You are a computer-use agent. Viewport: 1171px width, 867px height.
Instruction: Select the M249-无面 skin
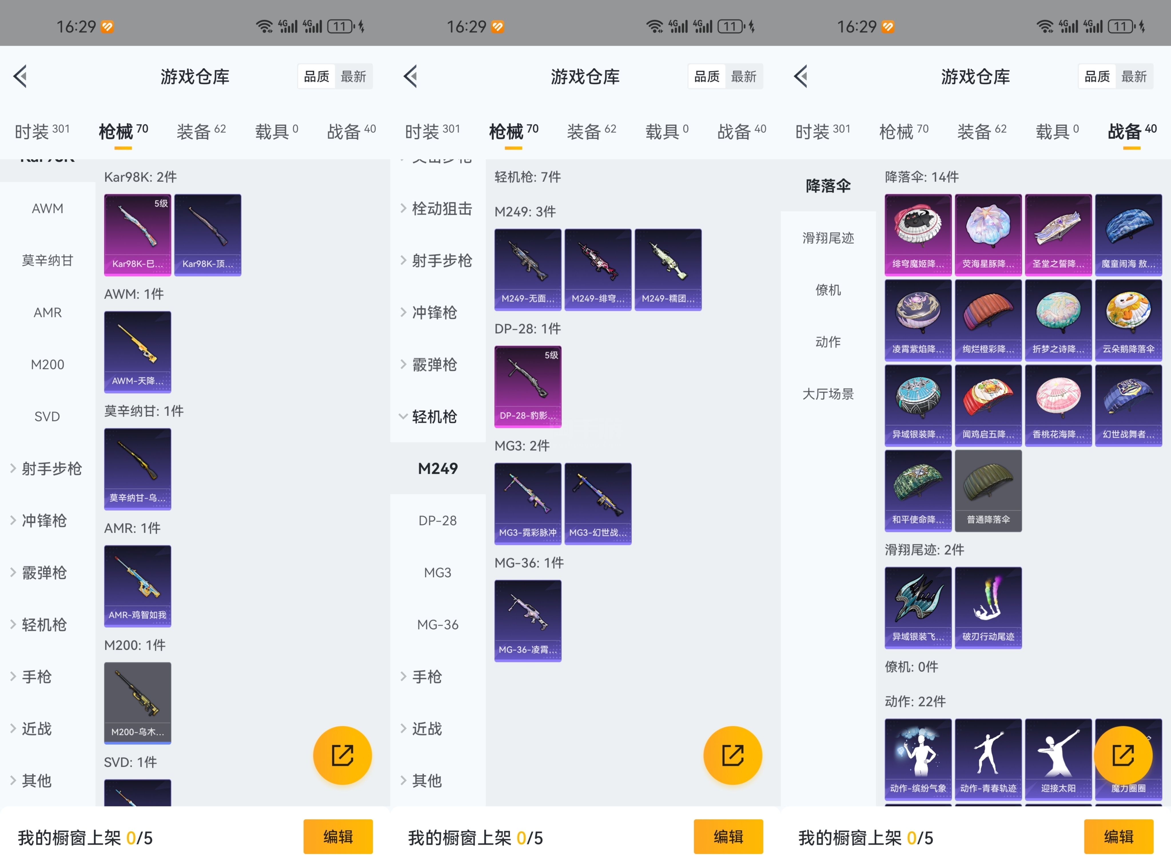coord(528,269)
